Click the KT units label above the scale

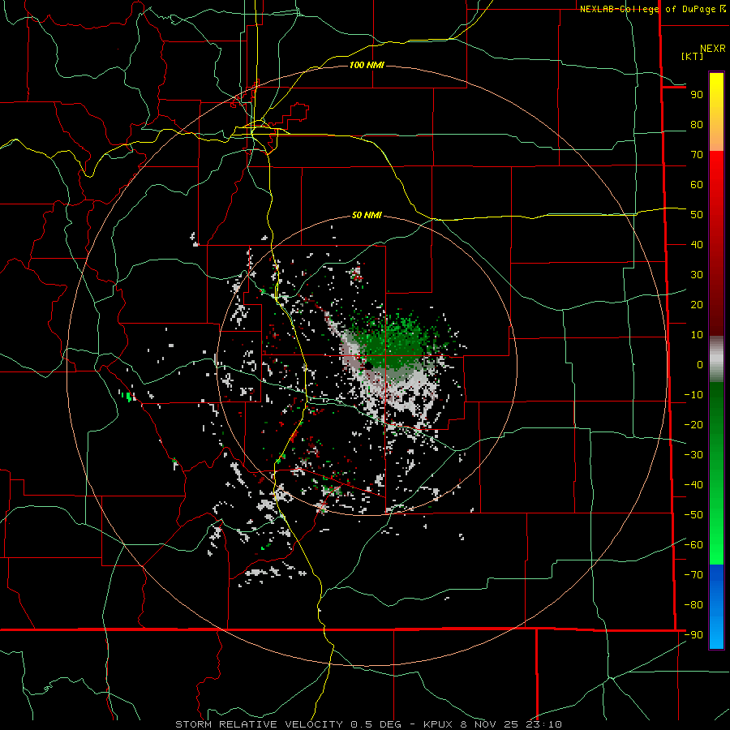693,56
